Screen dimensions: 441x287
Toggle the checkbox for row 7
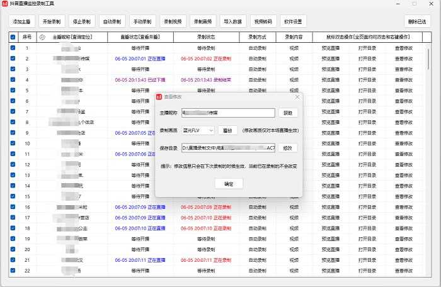tap(13, 111)
